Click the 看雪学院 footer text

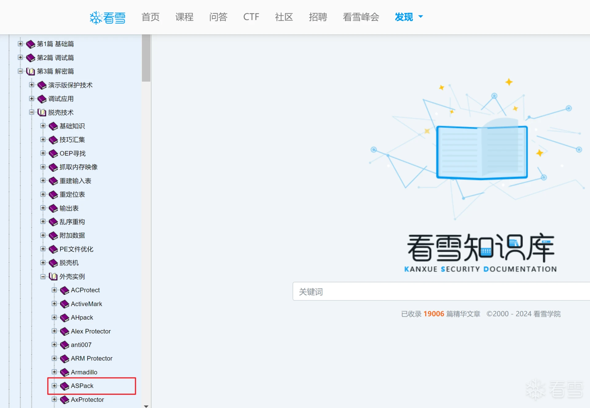click(547, 314)
